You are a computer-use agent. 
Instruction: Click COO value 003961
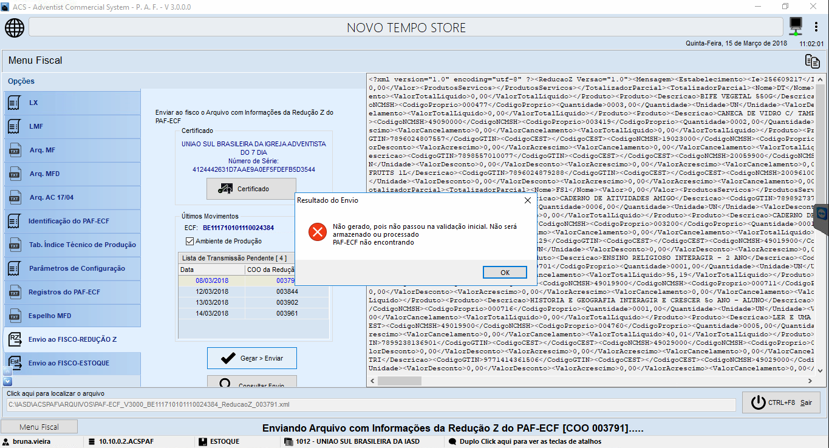pos(287,313)
